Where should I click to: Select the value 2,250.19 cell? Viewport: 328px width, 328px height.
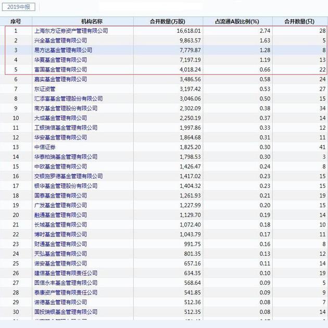click(190, 118)
